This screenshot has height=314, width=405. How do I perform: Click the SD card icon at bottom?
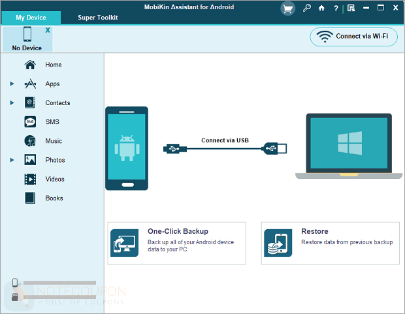(x=15, y=297)
